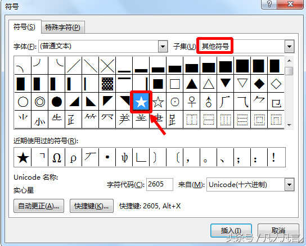Select the solid black square symbol
Screen dimensions: 306x246
click(158, 84)
